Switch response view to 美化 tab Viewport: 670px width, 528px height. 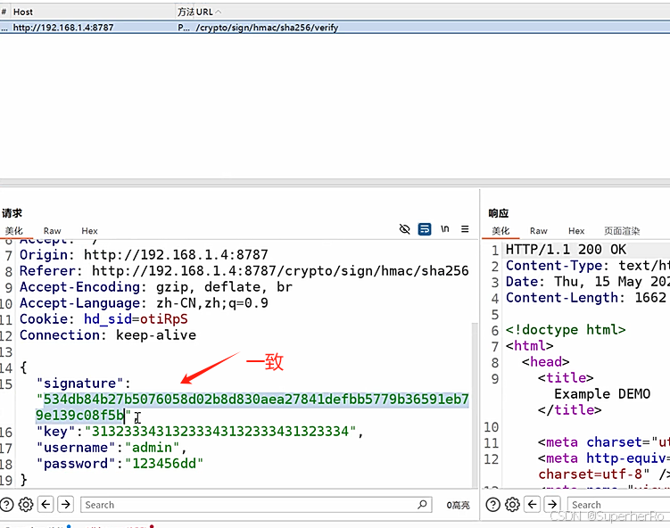click(x=500, y=231)
